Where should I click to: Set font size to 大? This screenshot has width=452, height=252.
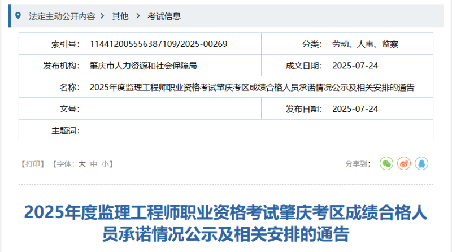click(82, 164)
